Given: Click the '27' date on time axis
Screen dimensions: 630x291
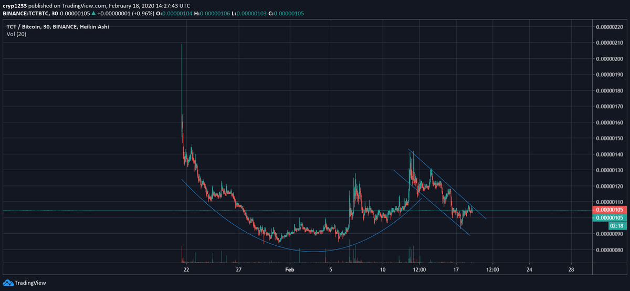Looking at the screenshot, I should tap(239, 269).
